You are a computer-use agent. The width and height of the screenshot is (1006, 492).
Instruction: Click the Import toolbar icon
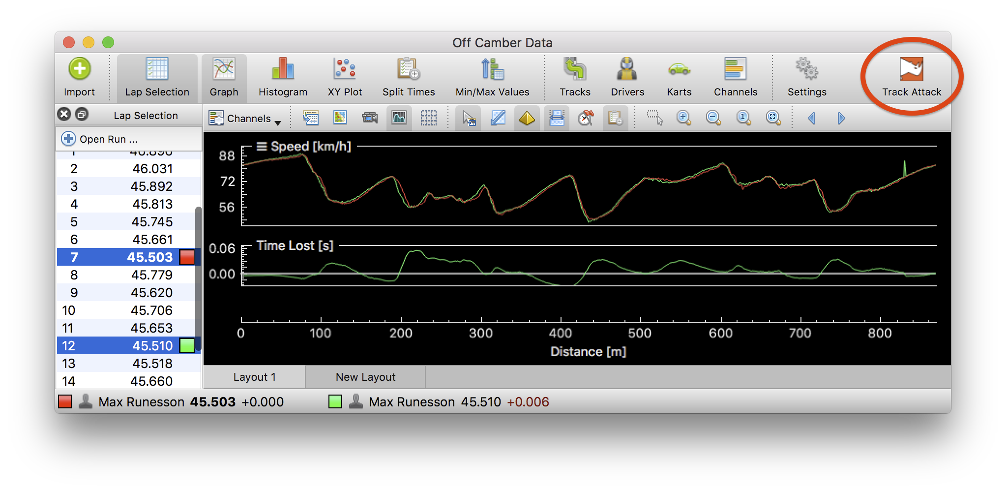[79, 77]
